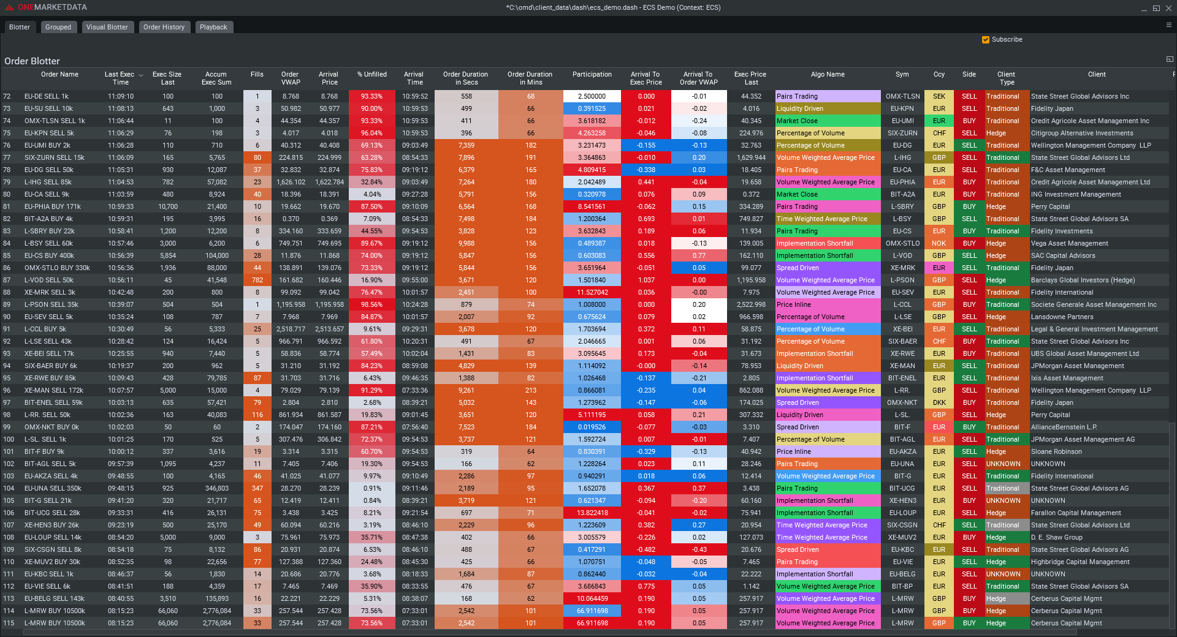
Task: Sort by the Fills column header
Action: (x=257, y=75)
